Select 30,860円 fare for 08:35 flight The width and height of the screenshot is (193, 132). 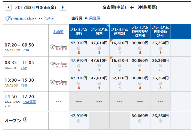pos(140,66)
